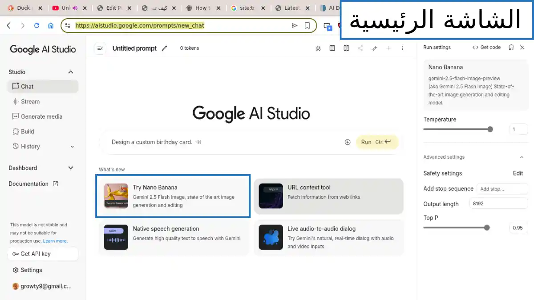534x300 pixels.
Task: Close the Run settings panel
Action: coord(522,47)
